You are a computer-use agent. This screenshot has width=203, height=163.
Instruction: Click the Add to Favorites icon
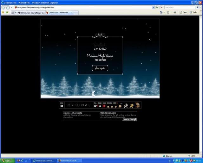[7, 12]
